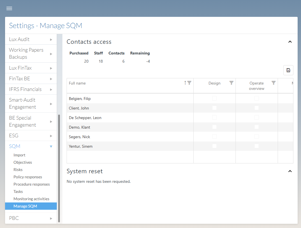Go to SQM Import page
Viewport: 301px width, 228px height.
(19, 155)
